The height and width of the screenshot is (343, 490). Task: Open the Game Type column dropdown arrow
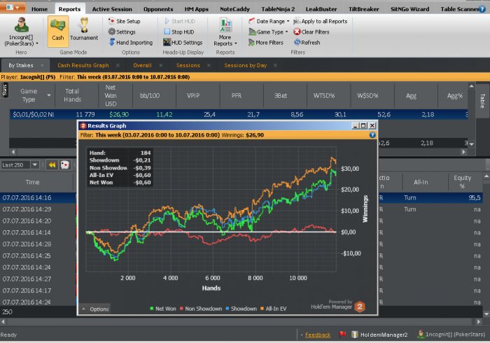click(49, 95)
